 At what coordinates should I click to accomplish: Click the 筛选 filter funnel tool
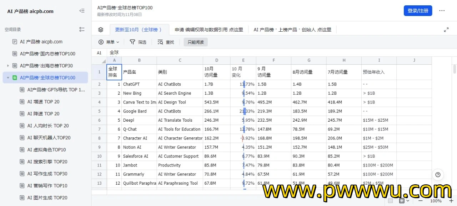pyautogui.click(x=138, y=42)
